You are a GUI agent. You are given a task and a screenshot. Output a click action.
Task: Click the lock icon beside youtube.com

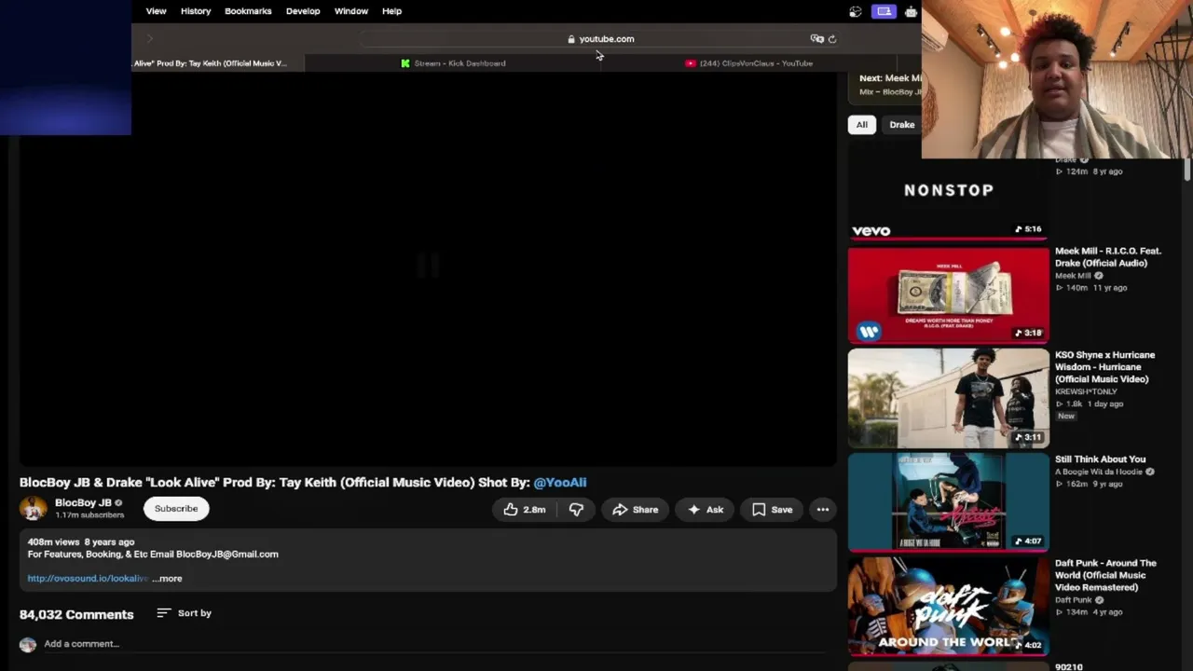(x=571, y=39)
